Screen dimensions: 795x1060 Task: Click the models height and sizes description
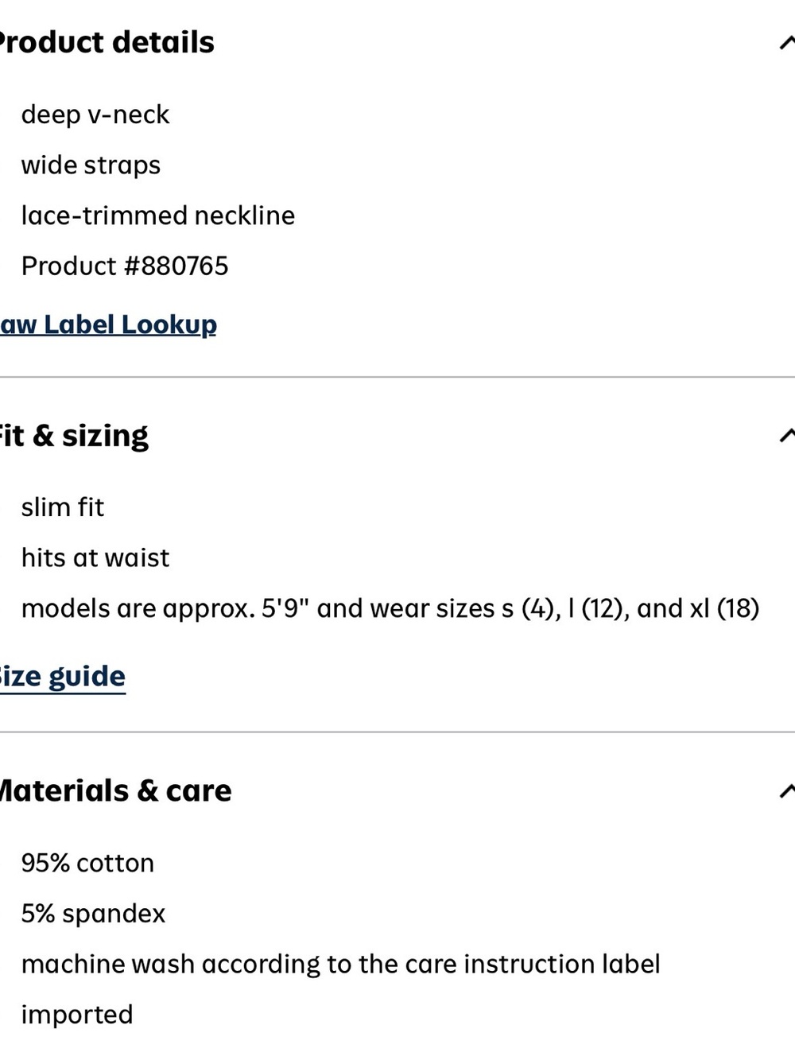pos(390,608)
